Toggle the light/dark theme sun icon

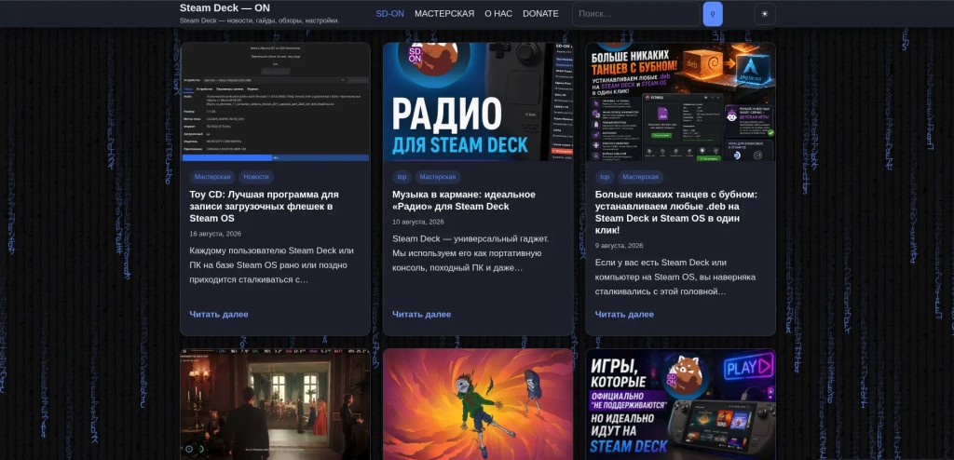tap(765, 14)
